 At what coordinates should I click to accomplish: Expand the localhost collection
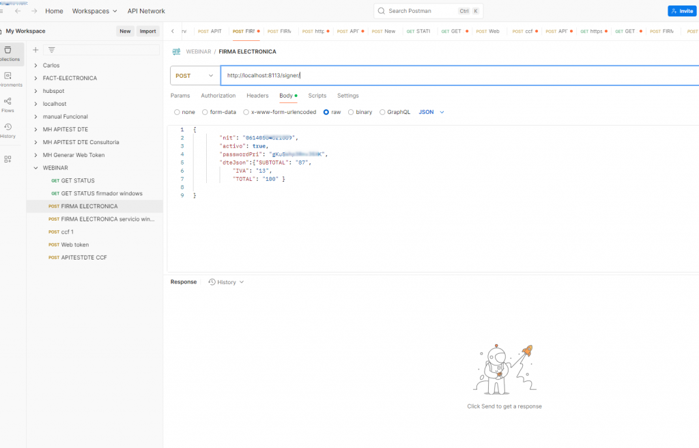pos(35,104)
